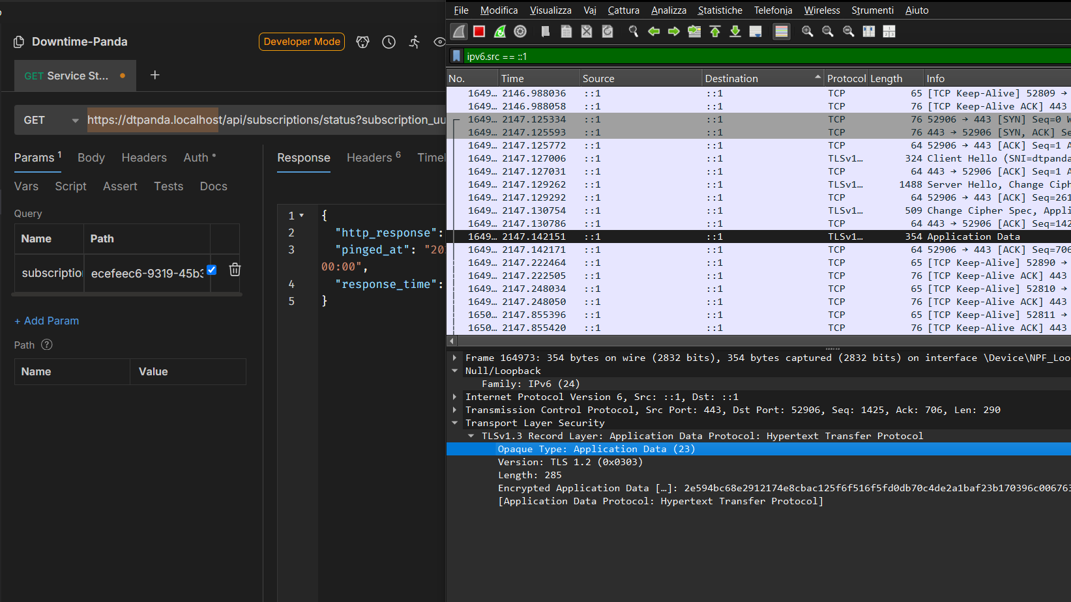Open the Wireshark File menu
1071x602 pixels.
(x=461, y=10)
